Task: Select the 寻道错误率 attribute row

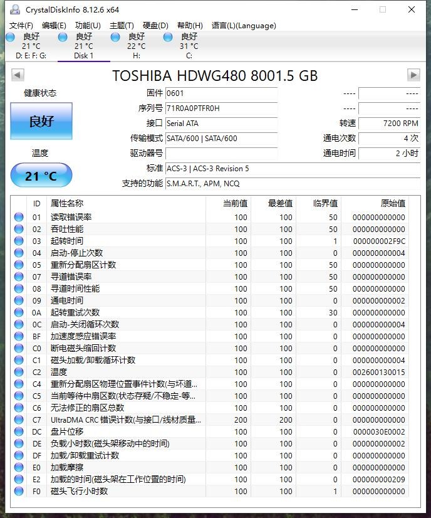Action: (210, 277)
